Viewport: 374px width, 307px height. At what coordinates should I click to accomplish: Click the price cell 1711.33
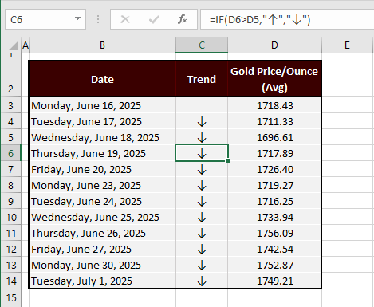tap(274, 121)
